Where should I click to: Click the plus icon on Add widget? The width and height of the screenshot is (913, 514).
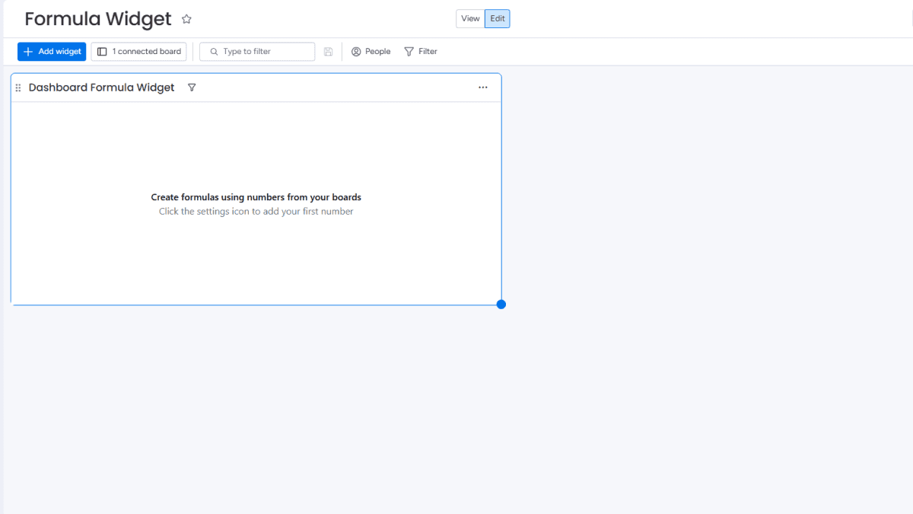30,51
